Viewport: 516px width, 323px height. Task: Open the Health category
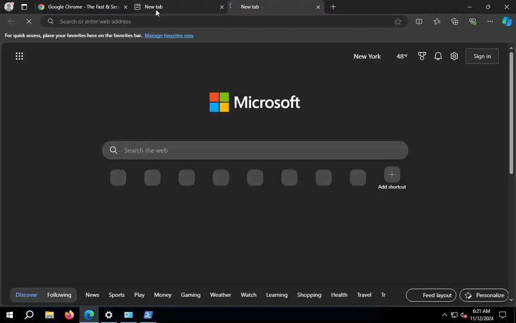click(339, 295)
